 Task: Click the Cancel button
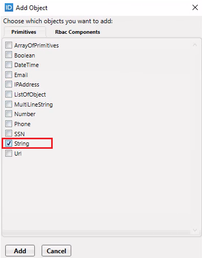tap(56, 251)
